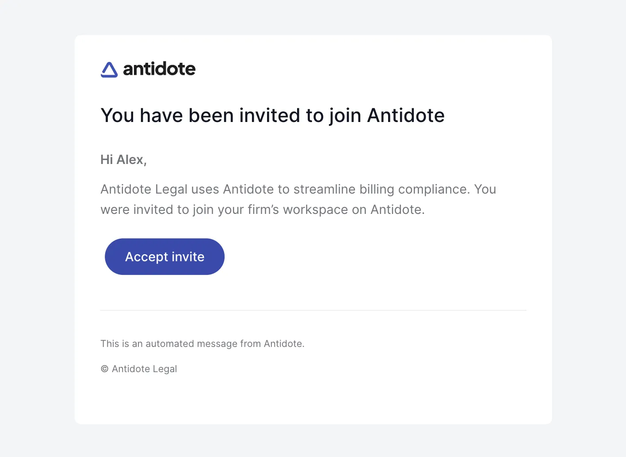
Task: Click 'Antidote Legal' in the footer
Action: 144,369
